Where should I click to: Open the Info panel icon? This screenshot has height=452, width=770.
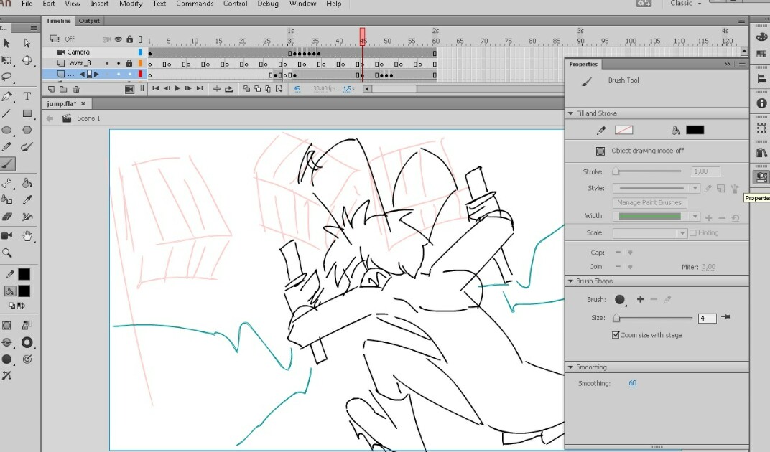click(x=761, y=103)
